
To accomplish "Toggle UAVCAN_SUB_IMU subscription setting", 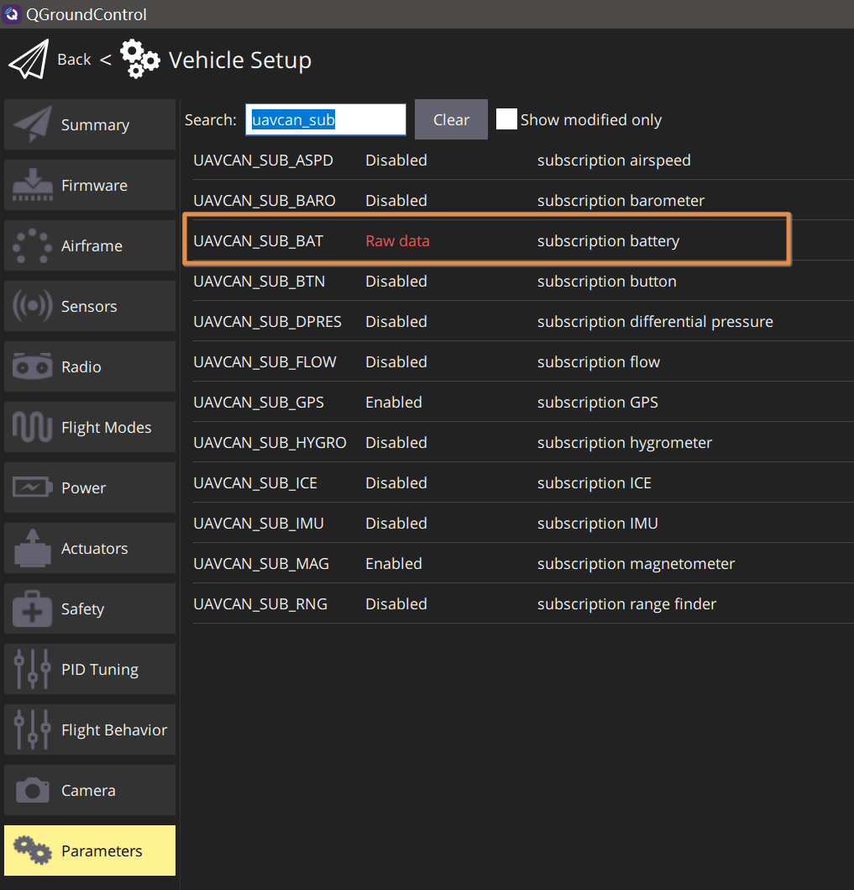I will (396, 523).
